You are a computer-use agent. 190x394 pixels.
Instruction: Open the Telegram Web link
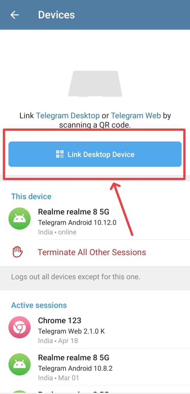tap(136, 116)
